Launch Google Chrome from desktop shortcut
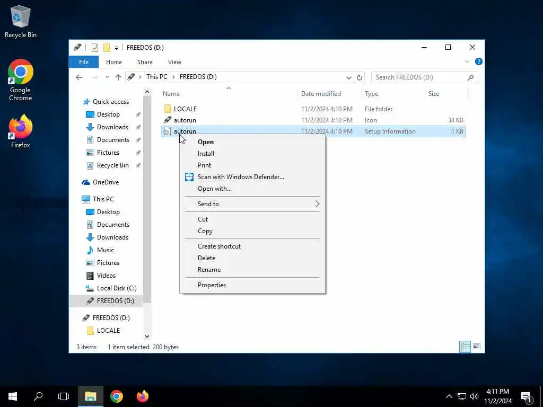Screen dimensions: 543x407 21,80
